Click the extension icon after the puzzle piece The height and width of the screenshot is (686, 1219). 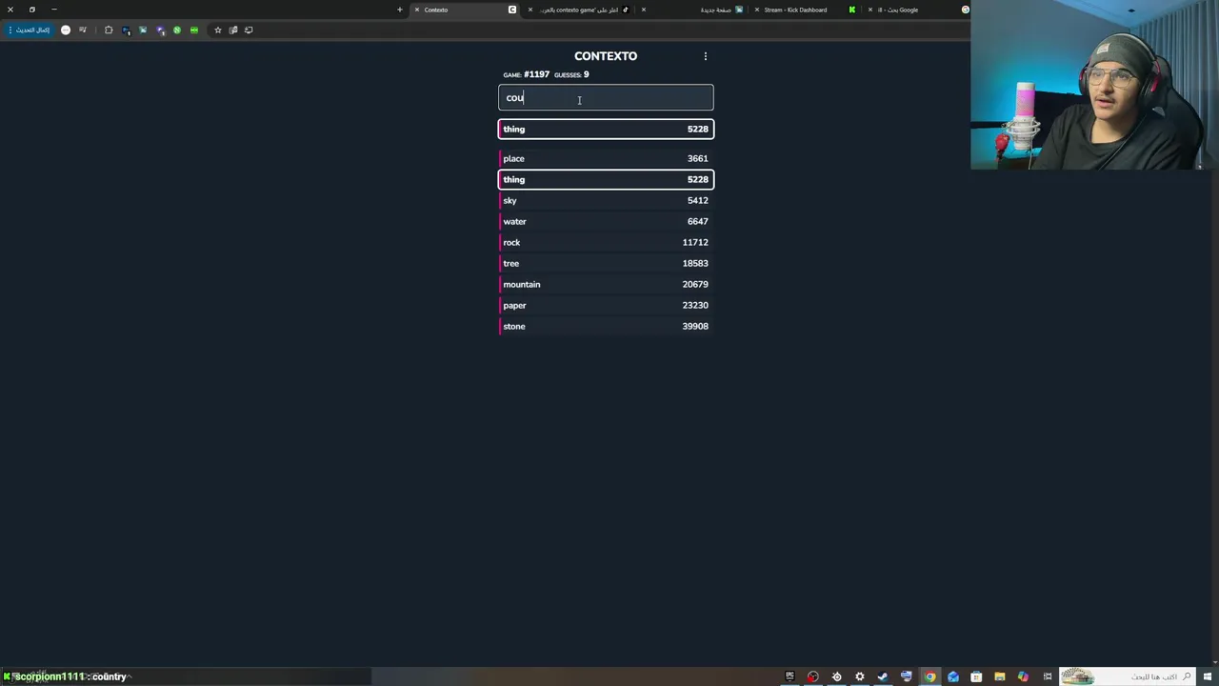click(x=126, y=30)
